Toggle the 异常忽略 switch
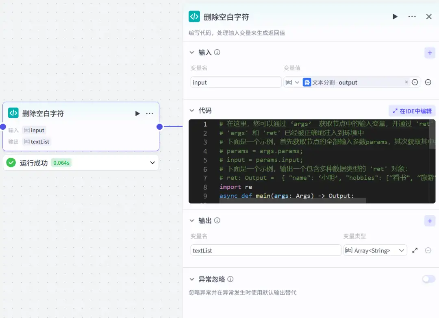 point(429,279)
